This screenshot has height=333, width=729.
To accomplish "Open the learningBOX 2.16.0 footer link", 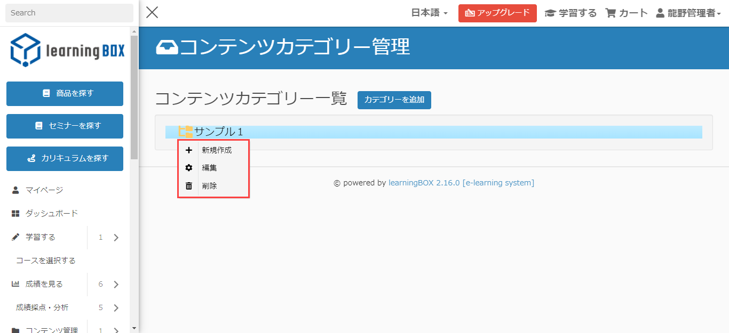I will tap(424, 183).
